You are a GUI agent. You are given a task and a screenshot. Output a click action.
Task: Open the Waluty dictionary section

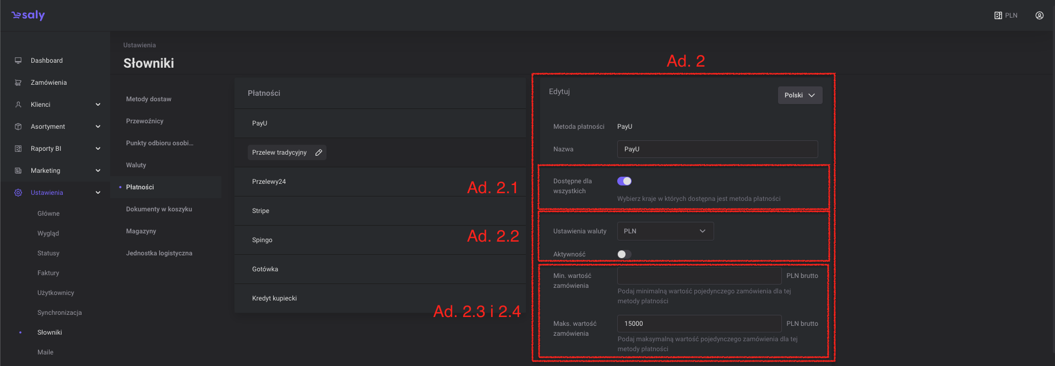pyautogui.click(x=136, y=165)
